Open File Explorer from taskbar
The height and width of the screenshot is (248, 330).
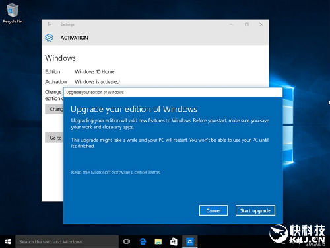pos(158,242)
